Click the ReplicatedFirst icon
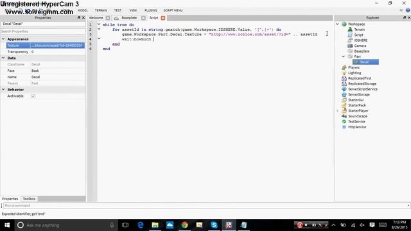The width and height of the screenshot is (411, 231). (x=344, y=78)
